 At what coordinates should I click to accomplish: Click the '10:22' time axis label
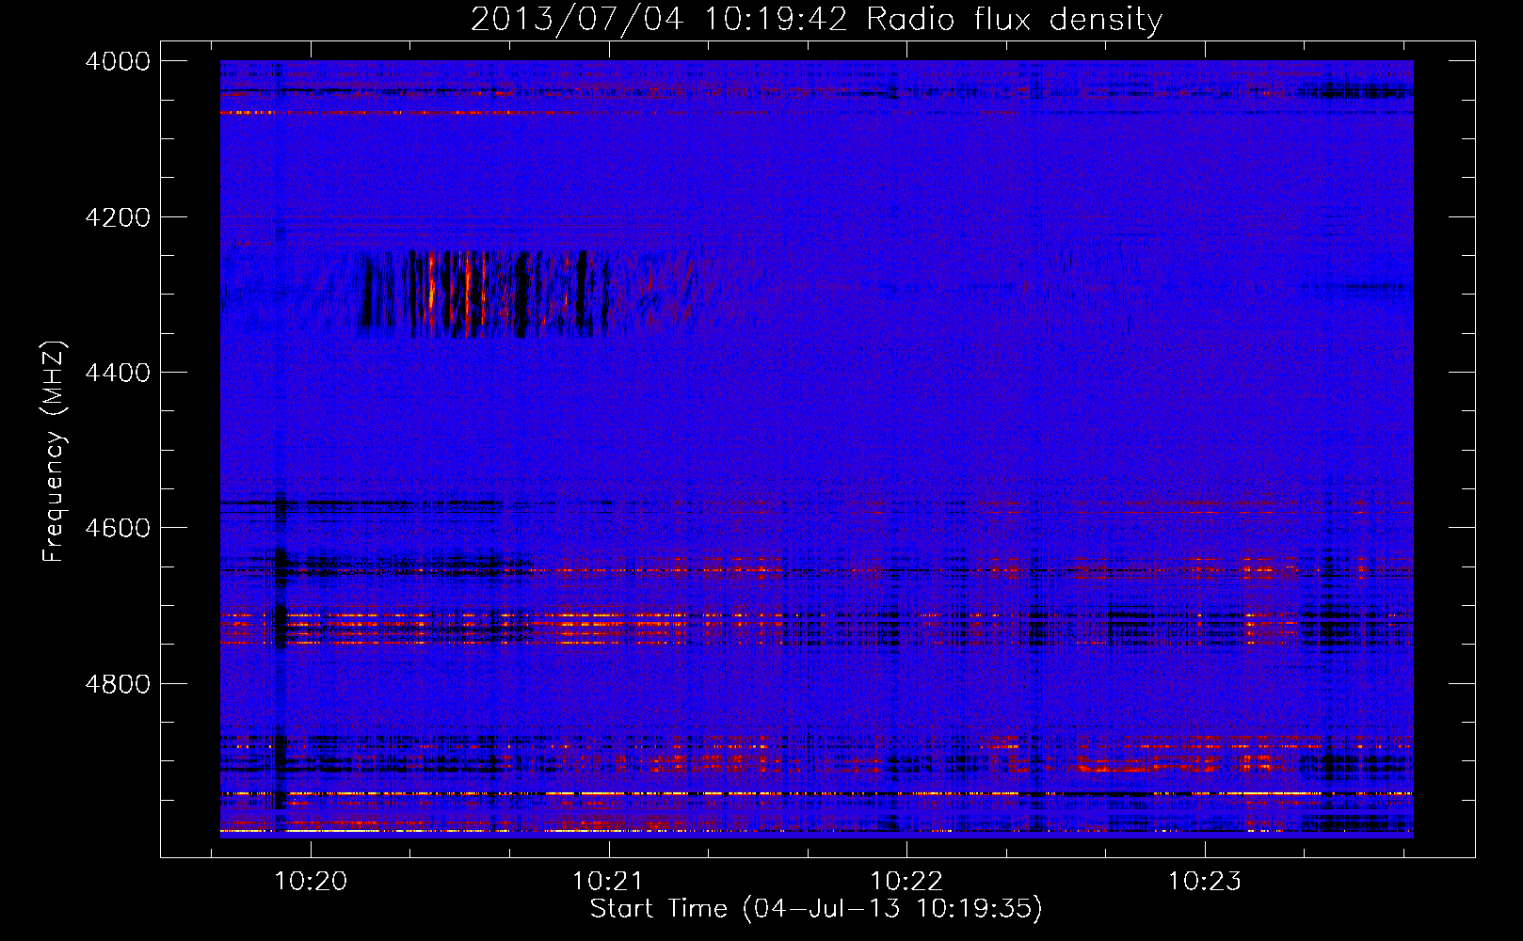pyautogui.click(x=906, y=881)
